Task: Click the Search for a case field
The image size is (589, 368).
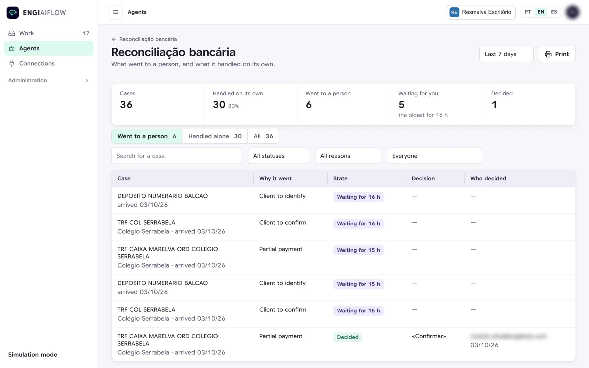Action: coord(177,156)
